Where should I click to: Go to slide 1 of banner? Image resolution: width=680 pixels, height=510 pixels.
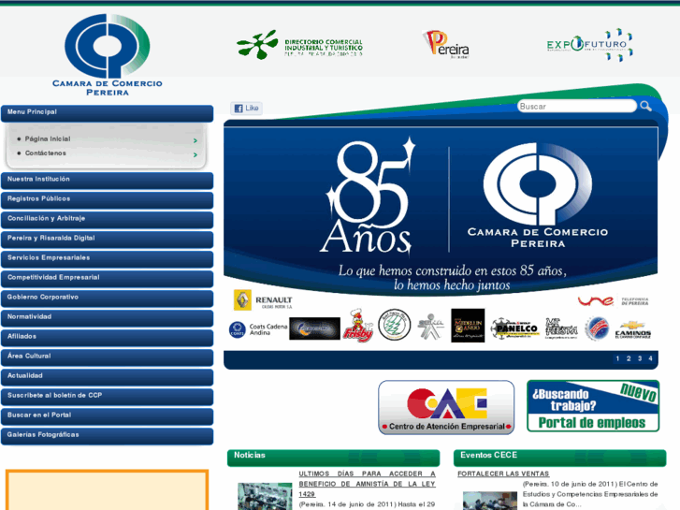617,358
